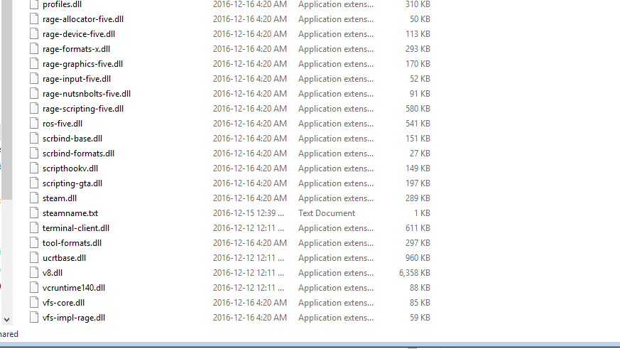Image resolution: width=620 pixels, height=349 pixels.
Task: Select the file name ucrtbase.dll
Action: click(64, 258)
